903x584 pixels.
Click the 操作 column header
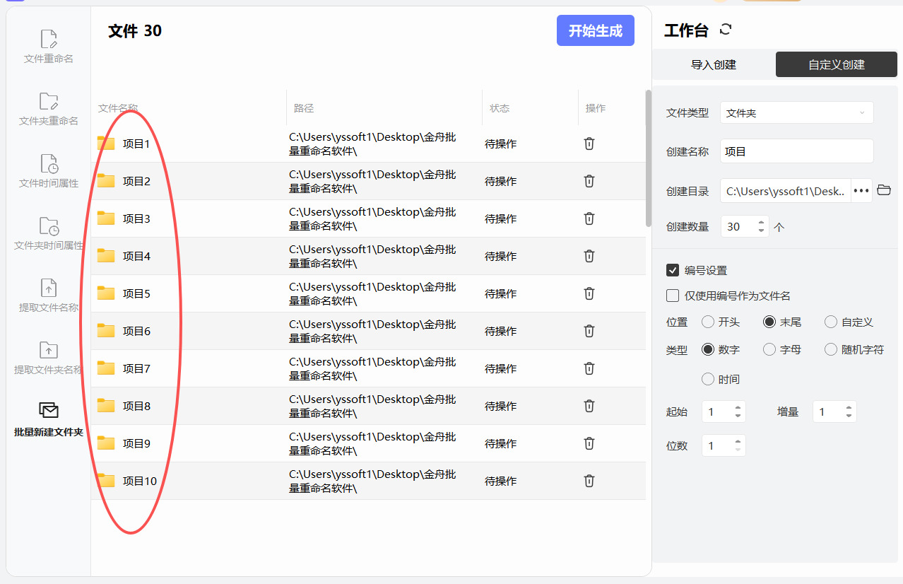click(596, 108)
